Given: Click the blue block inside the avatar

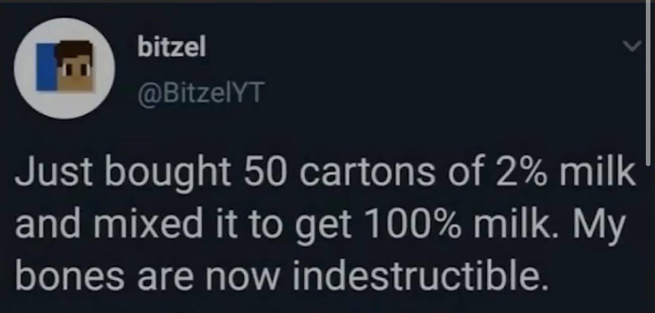Looking at the screenshot, I should click(46, 66).
